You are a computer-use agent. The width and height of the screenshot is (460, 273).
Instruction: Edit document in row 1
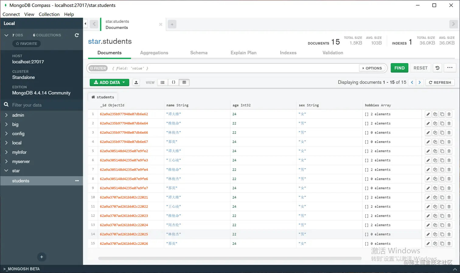point(428,114)
